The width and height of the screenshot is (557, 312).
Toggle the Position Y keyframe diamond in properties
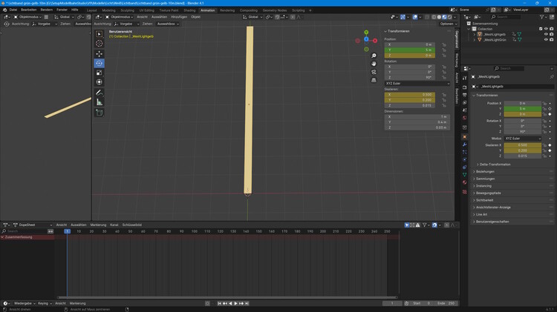(550, 109)
